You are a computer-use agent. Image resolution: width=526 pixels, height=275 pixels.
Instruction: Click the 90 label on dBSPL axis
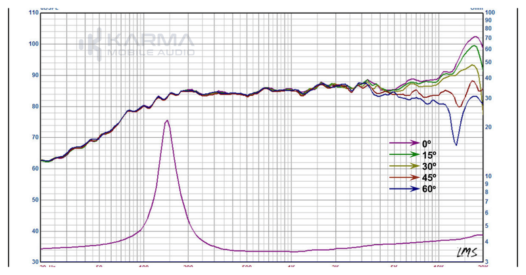[x=36, y=75]
